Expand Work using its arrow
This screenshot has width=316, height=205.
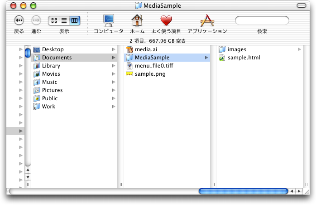(x=114, y=107)
